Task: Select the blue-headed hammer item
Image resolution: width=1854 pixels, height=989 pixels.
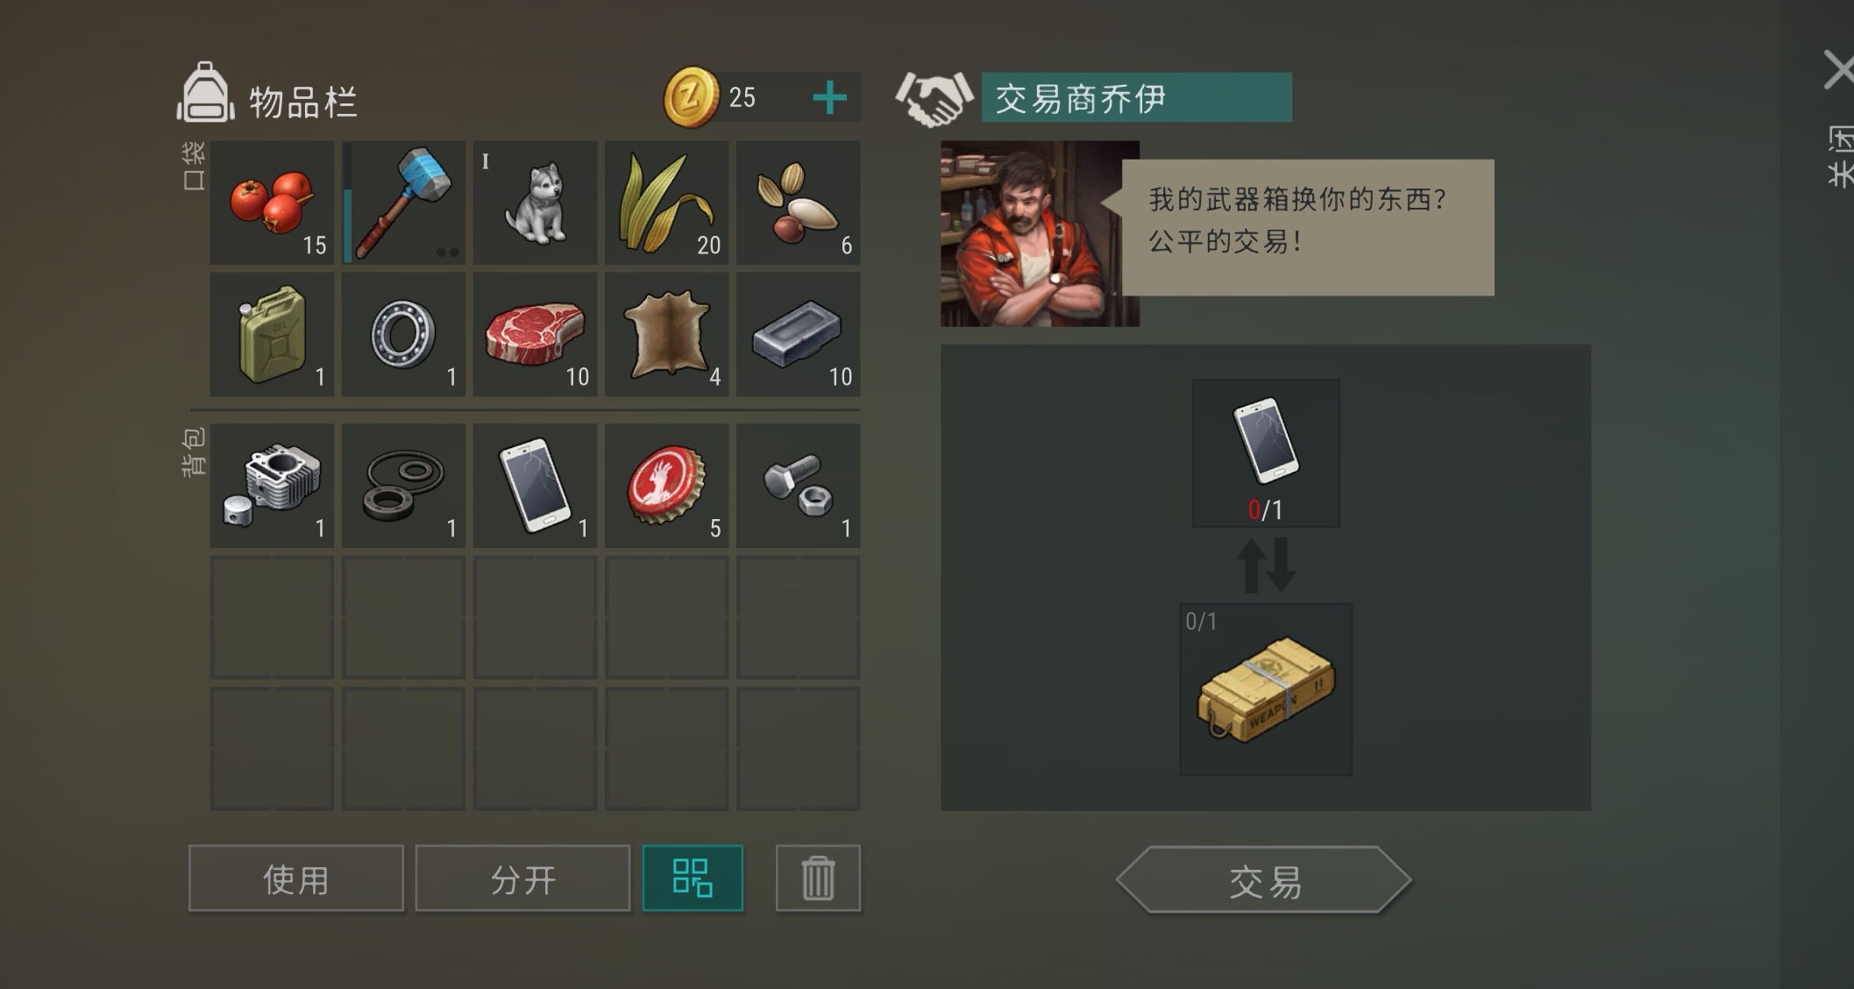Action: [403, 203]
